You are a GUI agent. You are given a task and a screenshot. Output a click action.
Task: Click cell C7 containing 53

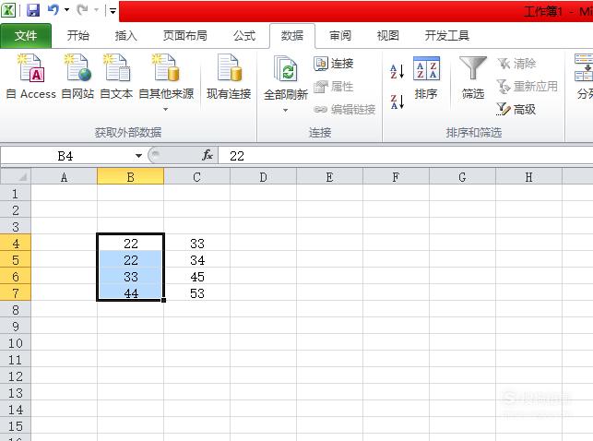[x=197, y=293]
